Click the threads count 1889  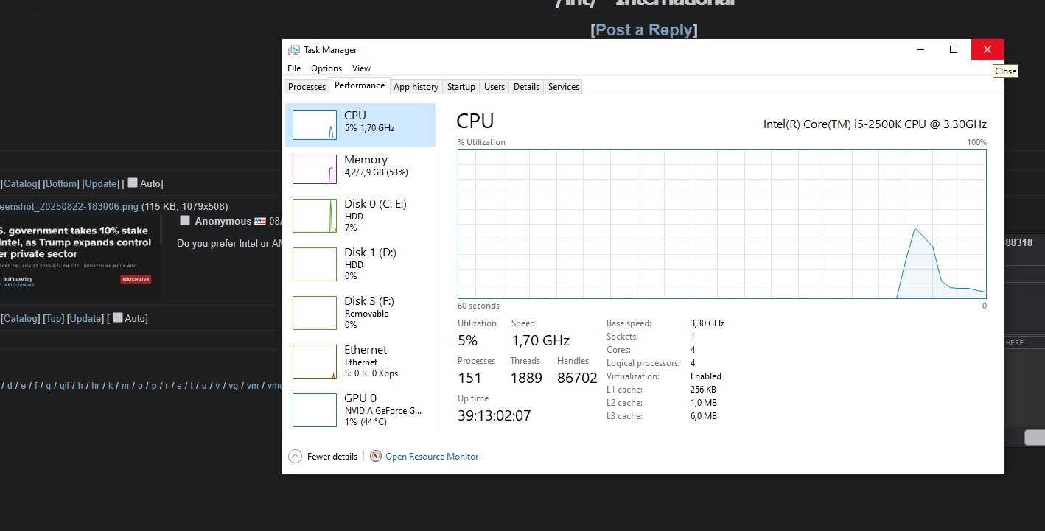tap(526, 378)
